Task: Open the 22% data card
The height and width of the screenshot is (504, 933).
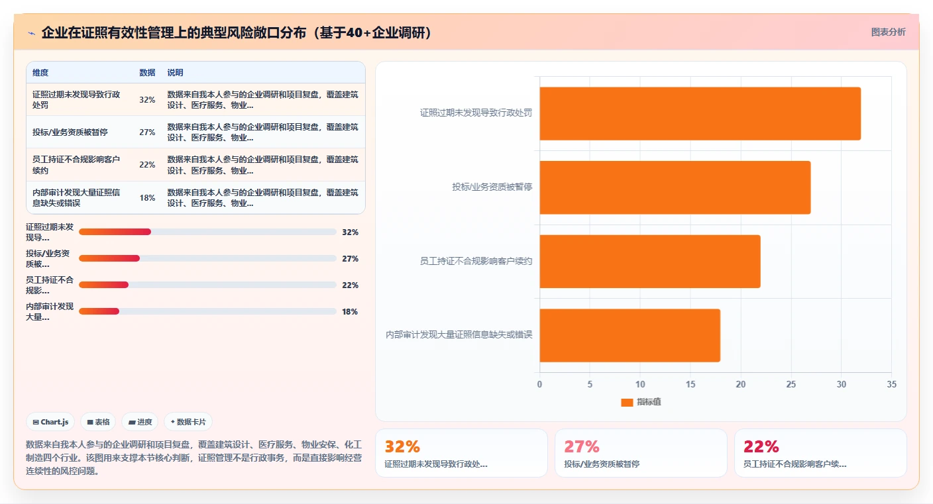Action: click(820, 453)
